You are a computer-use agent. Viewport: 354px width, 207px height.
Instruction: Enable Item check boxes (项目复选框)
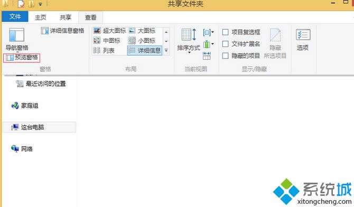click(x=241, y=32)
